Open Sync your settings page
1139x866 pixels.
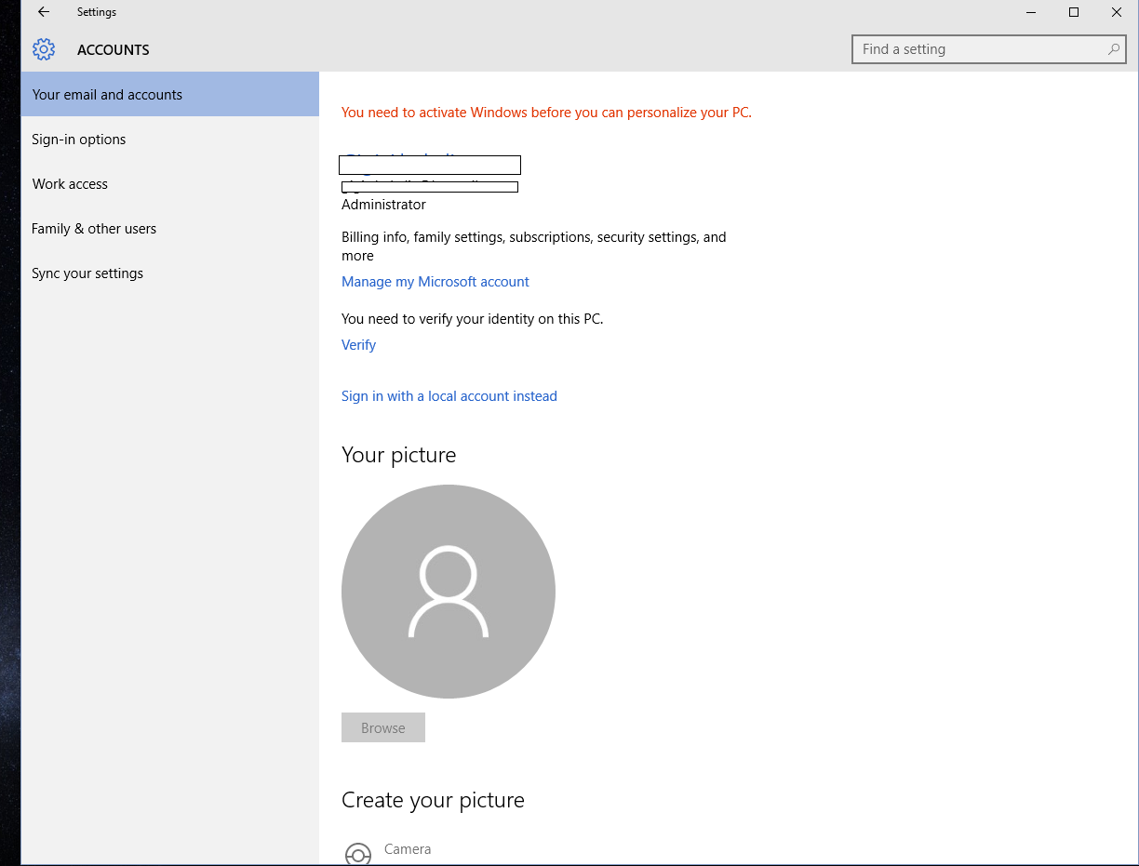point(87,273)
